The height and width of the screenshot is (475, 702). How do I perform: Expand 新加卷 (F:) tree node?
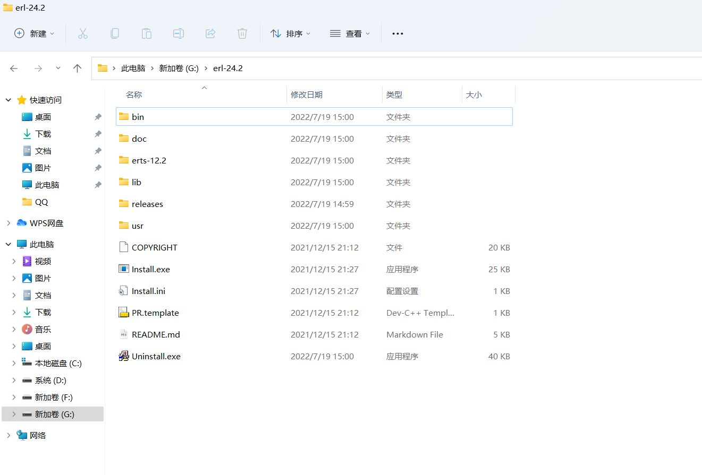14,397
